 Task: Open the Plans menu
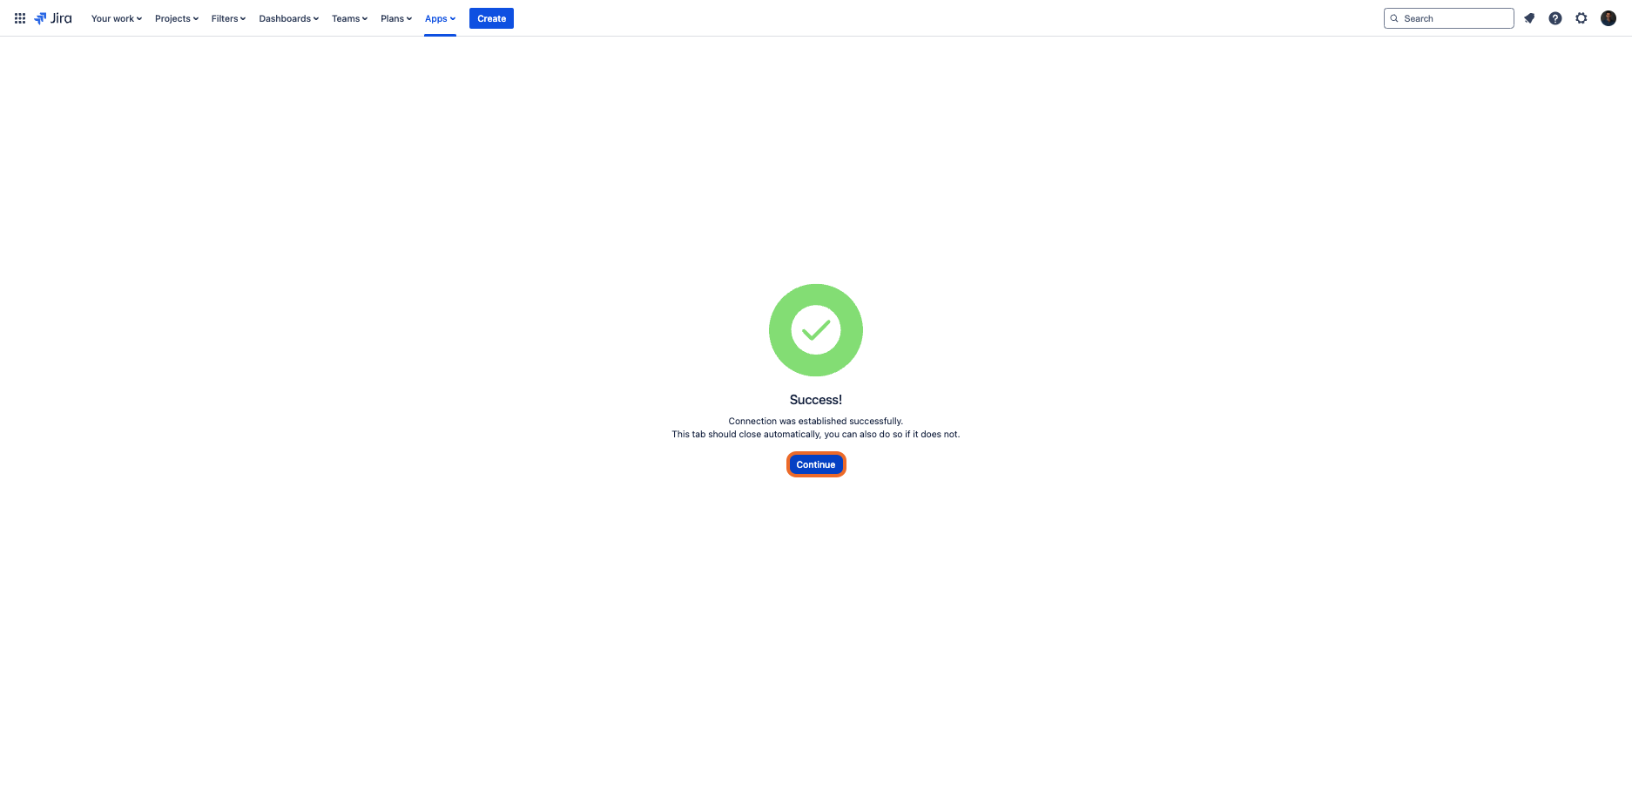[396, 18]
